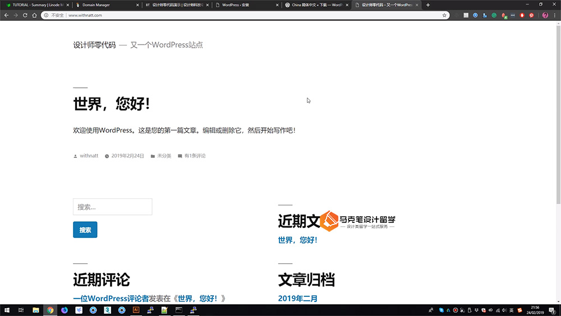Viewport: 561px width, 316px height.
Task: Switch to the WordPress 安装 tab
Action: point(247,5)
